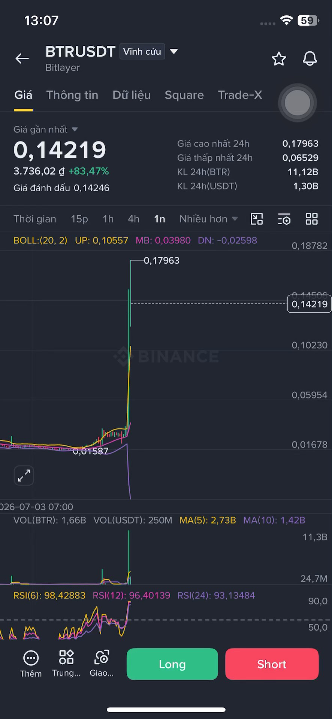Tap DN: -0,02598 Bollinger value
The width and height of the screenshot is (332, 719).
(227, 240)
